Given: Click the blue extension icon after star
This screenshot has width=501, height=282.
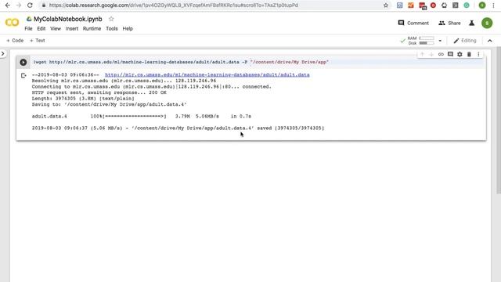Looking at the screenshot, I should [x=400, y=5].
